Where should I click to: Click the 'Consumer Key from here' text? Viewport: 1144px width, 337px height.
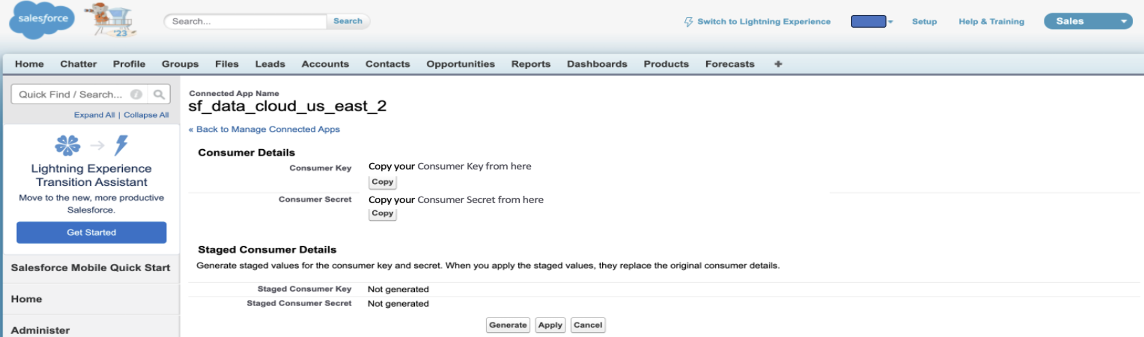(x=474, y=166)
